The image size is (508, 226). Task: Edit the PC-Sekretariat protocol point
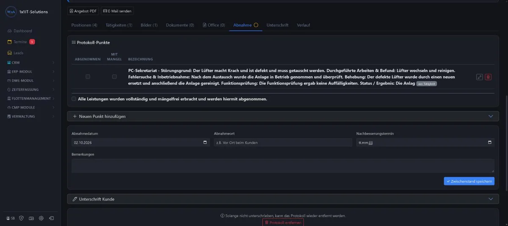click(x=479, y=77)
